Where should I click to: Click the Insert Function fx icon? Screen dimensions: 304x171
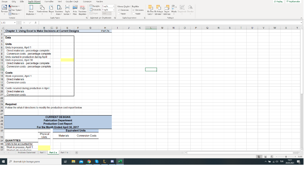tap(36, 23)
